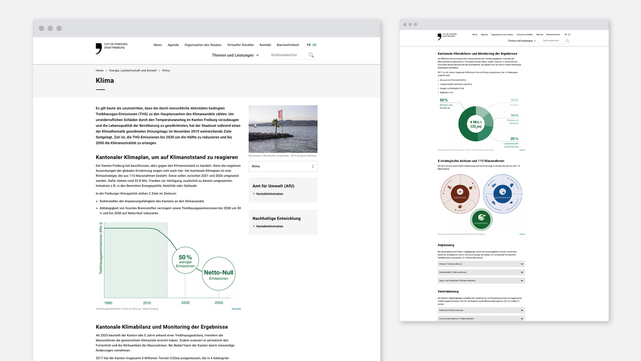
Task: Click the Nachhaltige Entwicklung box heading
Action: pos(276,218)
